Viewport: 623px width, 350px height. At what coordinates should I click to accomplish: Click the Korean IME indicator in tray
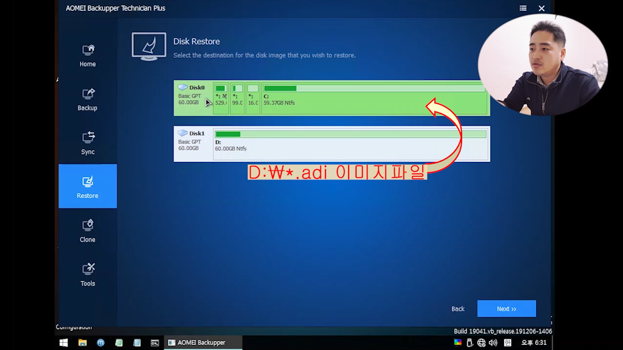coord(508,343)
